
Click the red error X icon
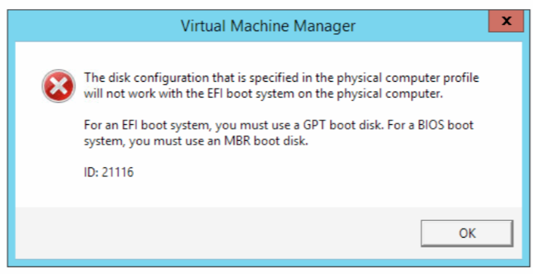(x=58, y=86)
